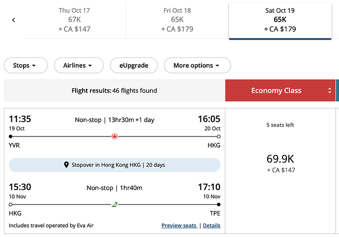Click the YVR departure dot on route line
This screenshot has width=339, height=237.
click(x=11, y=136)
